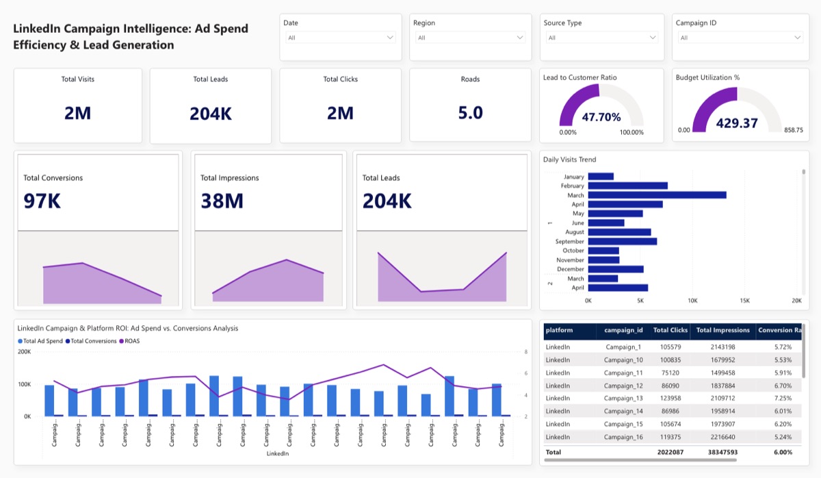Image resolution: width=821 pixels, height=478 pixels.
Task: Select the October bar in Daily Visits Trend
Action: coord(603,251)
